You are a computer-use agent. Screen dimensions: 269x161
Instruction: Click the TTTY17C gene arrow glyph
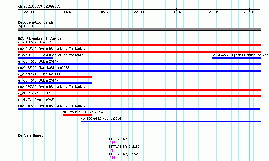pyautogui.click(x=112, y=143)
